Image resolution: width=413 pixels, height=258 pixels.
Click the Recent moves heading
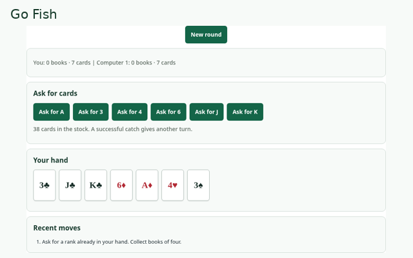tap(57, 228)
